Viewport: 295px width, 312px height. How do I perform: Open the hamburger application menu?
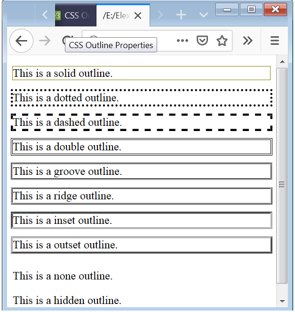click(275, 41)
